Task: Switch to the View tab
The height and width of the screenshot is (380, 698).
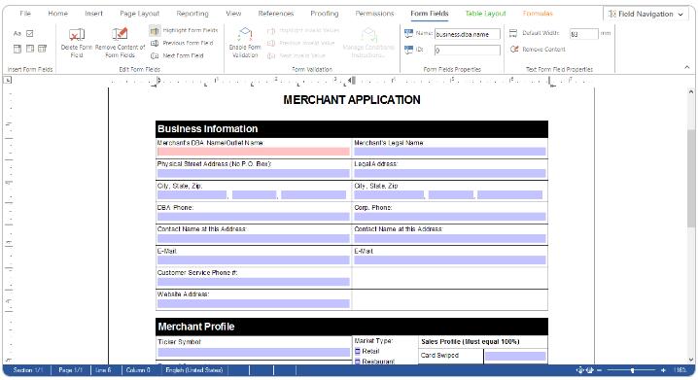Action: 233,14
